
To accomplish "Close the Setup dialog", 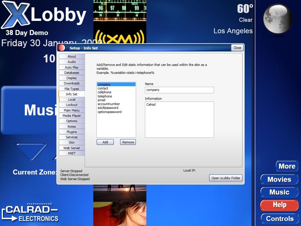I will point(237,48).
